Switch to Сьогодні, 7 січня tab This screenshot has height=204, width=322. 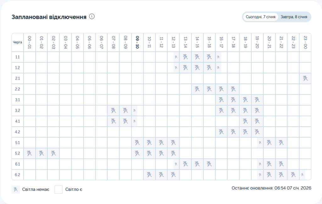click(261, 17)
